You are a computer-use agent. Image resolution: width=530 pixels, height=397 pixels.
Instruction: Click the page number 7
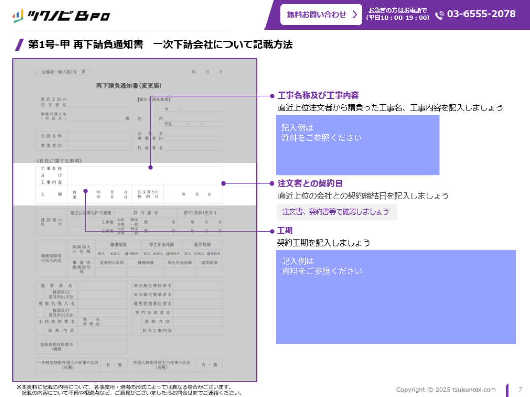coord(520,389)
